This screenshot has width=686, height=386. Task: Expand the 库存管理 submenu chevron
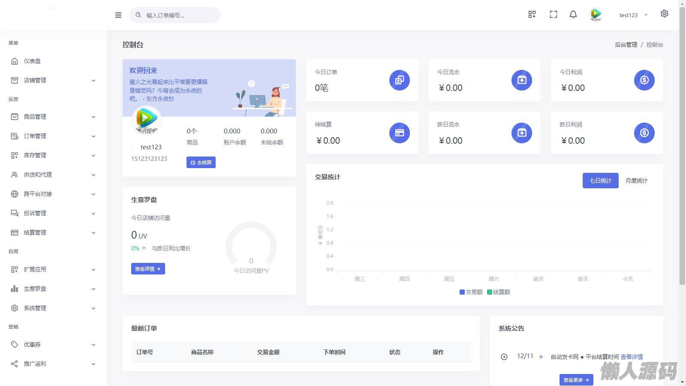(93, 156)
